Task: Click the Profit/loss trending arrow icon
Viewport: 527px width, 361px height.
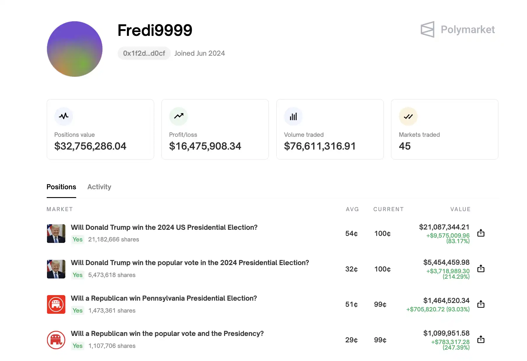Action: (x=179, y=116)
